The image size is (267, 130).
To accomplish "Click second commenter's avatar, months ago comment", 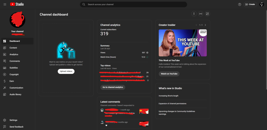I will coord(102,122).
